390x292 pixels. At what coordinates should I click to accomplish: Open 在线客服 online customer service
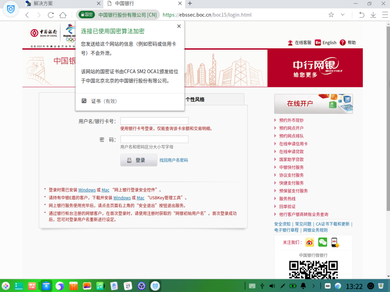point(300,43)
